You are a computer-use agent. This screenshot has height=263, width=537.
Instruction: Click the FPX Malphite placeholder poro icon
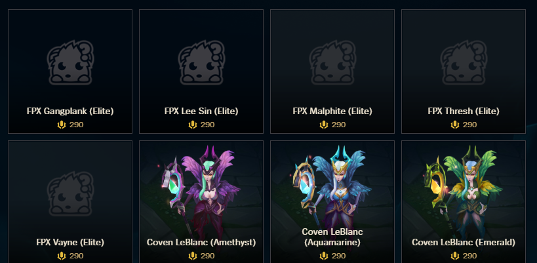pyautogui.click(x=332, y=63)
